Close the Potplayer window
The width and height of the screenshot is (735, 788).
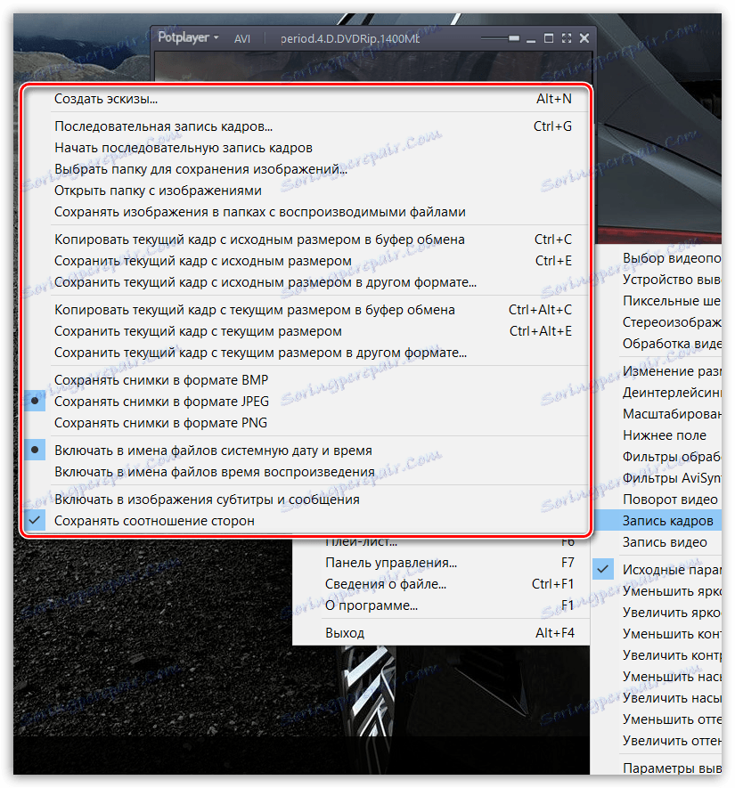click(584, 38)
